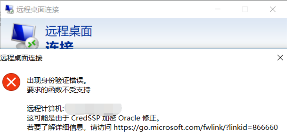
Task: Click the 远程计算机 label
Action: coord(46,109)
